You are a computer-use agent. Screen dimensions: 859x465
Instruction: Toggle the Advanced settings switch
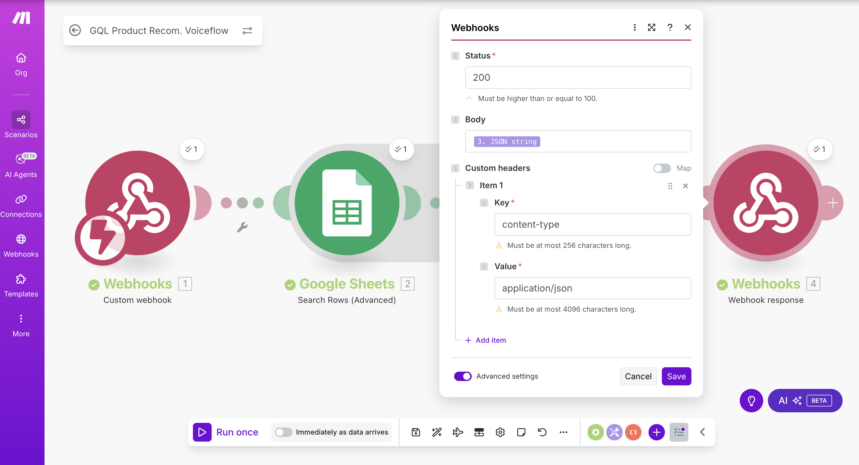click(463, 376)
